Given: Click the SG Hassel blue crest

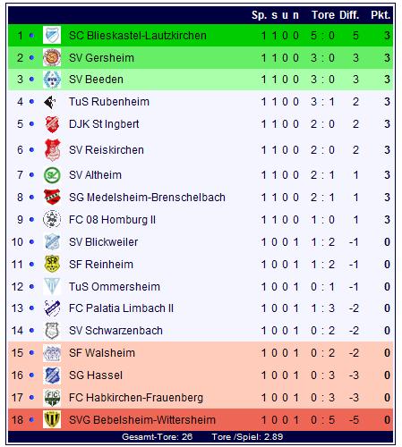Looking at the screenshot, I should (52, 375).
